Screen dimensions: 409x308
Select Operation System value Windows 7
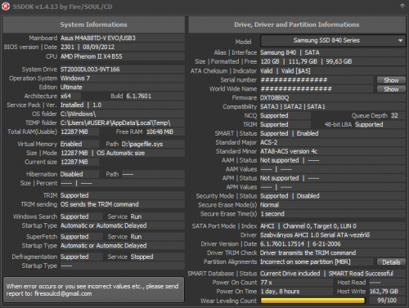tap(75, 78)
